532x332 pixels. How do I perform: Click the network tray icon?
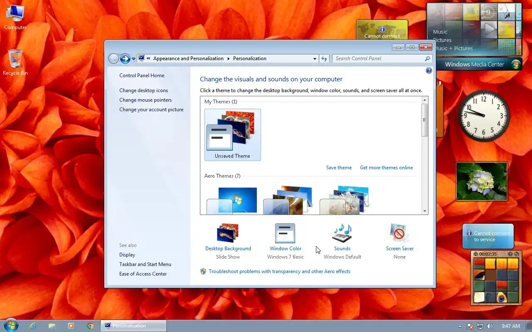point(480,326)
